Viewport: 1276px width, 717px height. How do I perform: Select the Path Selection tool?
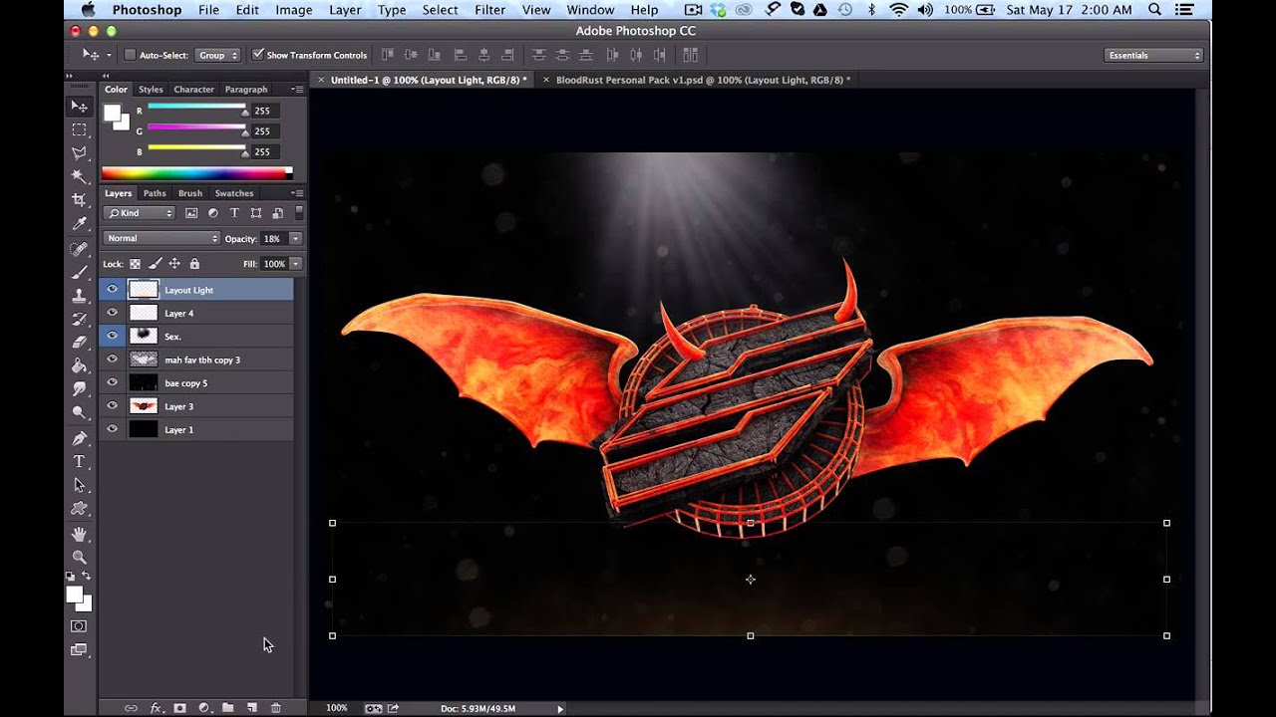pos(80,485)
